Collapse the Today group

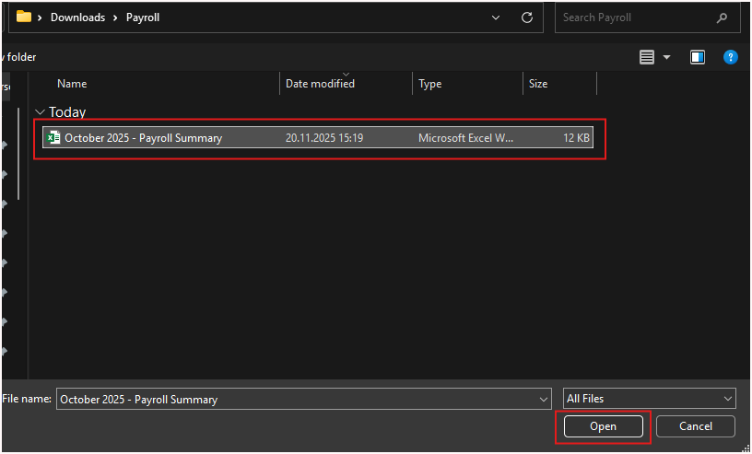pyautogui.click(x=40, y=112)
